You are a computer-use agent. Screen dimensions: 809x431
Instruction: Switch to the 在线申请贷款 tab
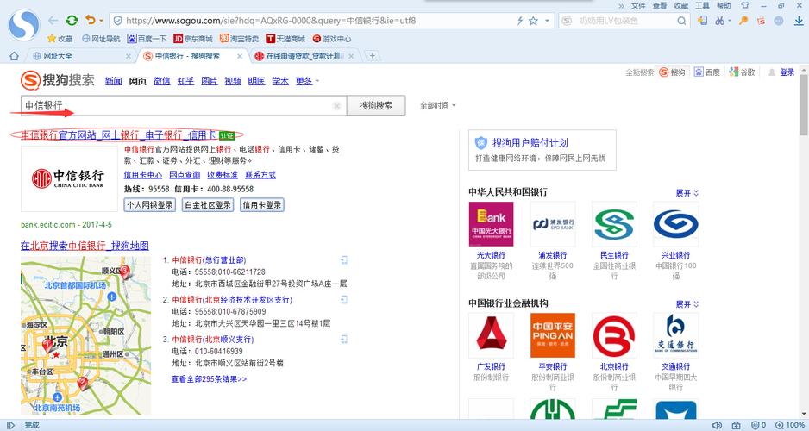[x=305, y=56]
